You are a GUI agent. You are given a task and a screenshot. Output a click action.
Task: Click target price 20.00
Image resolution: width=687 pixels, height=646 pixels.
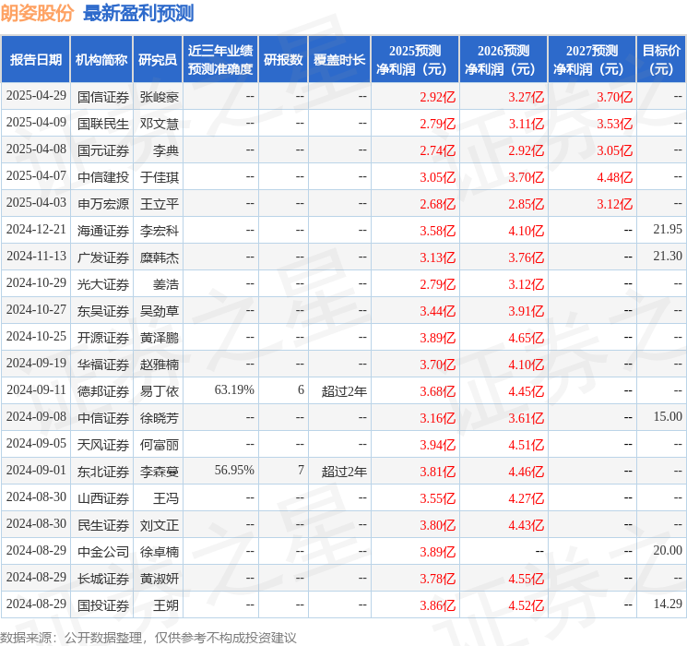click(668, 550)
